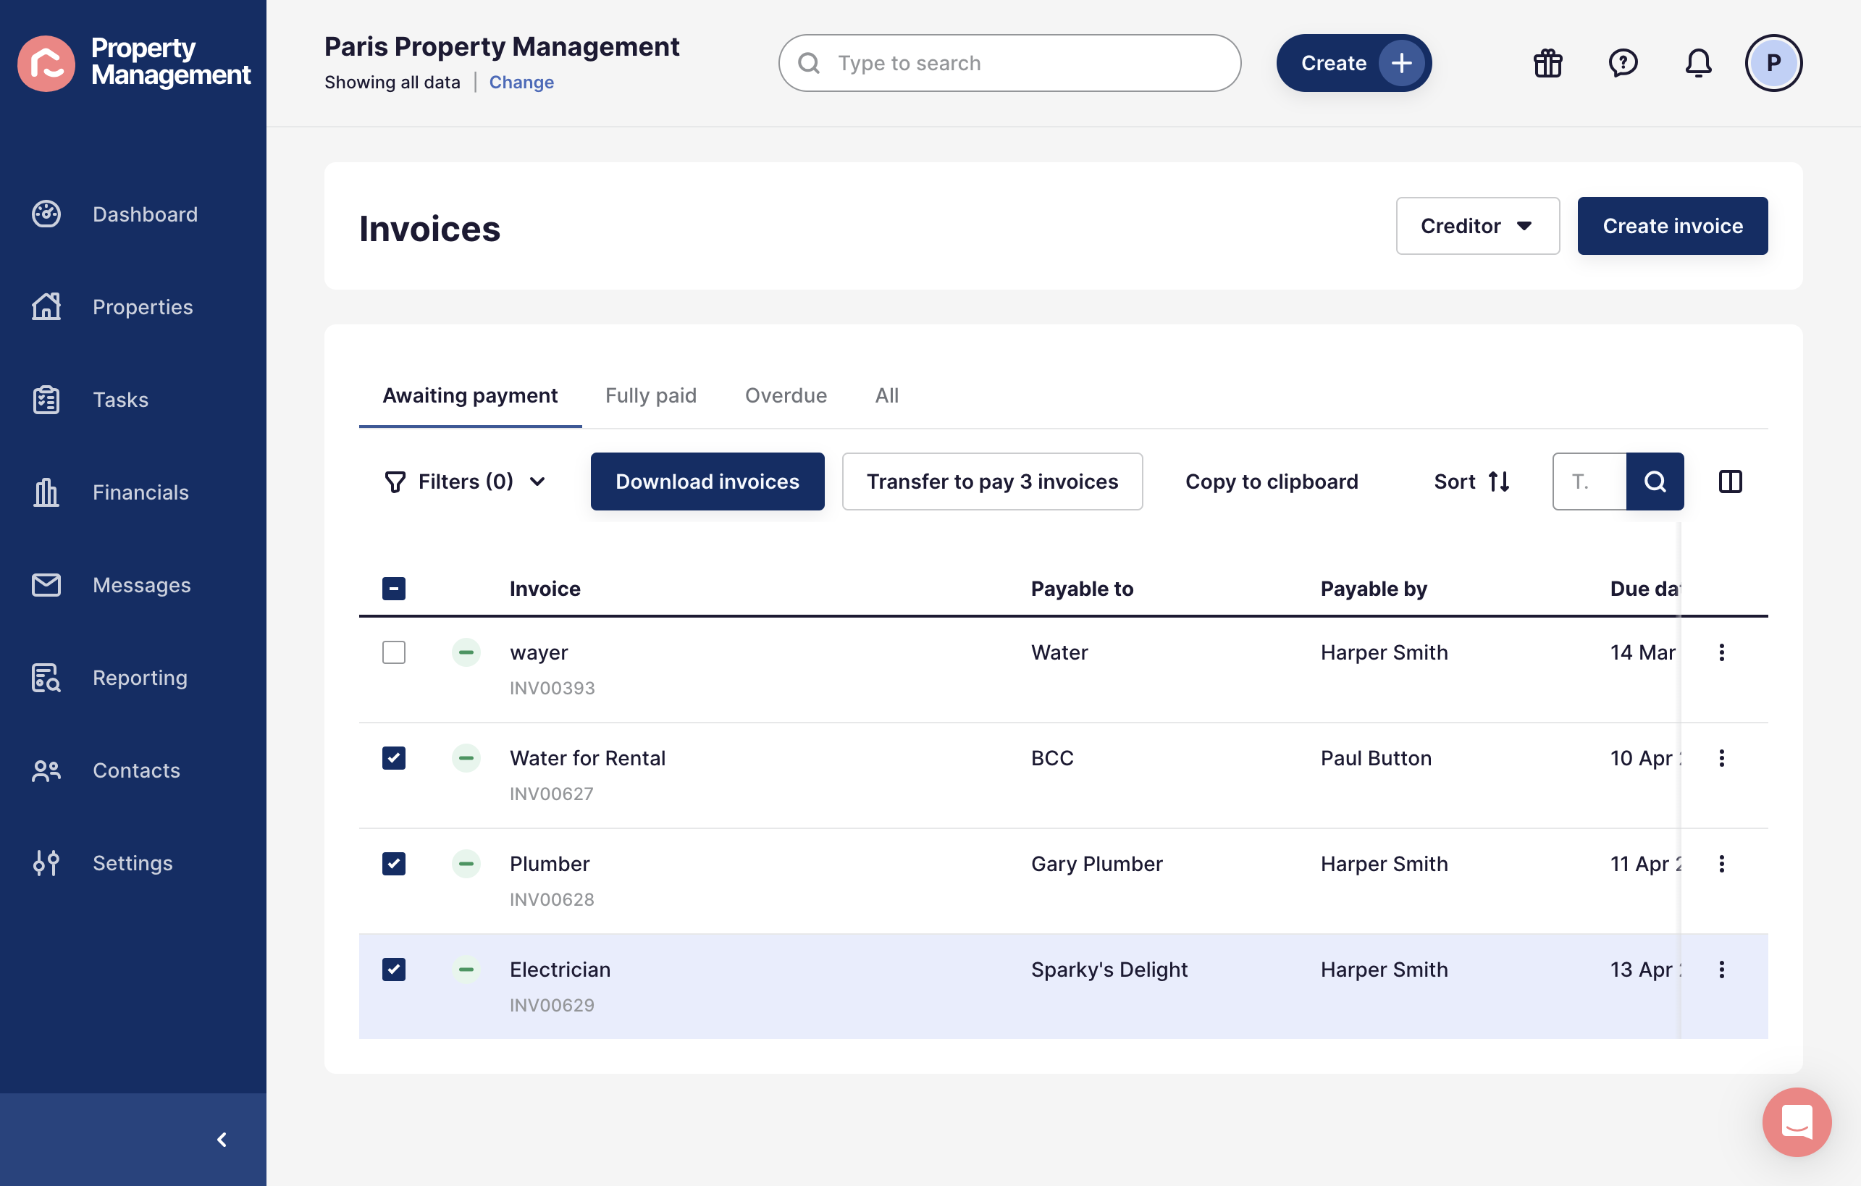Open the Financials chart icon
Screen dimensions: 1861x1186
[46, 492]
